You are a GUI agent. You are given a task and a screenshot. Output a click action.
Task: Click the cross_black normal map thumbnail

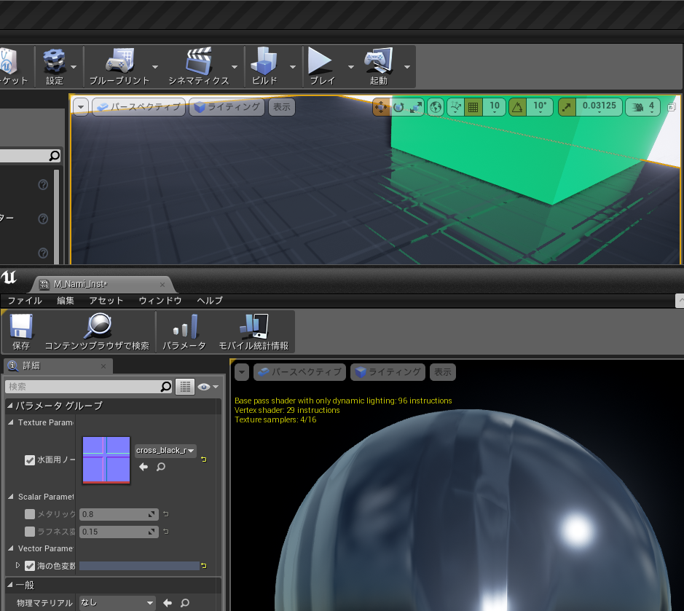tap(106, 460)
